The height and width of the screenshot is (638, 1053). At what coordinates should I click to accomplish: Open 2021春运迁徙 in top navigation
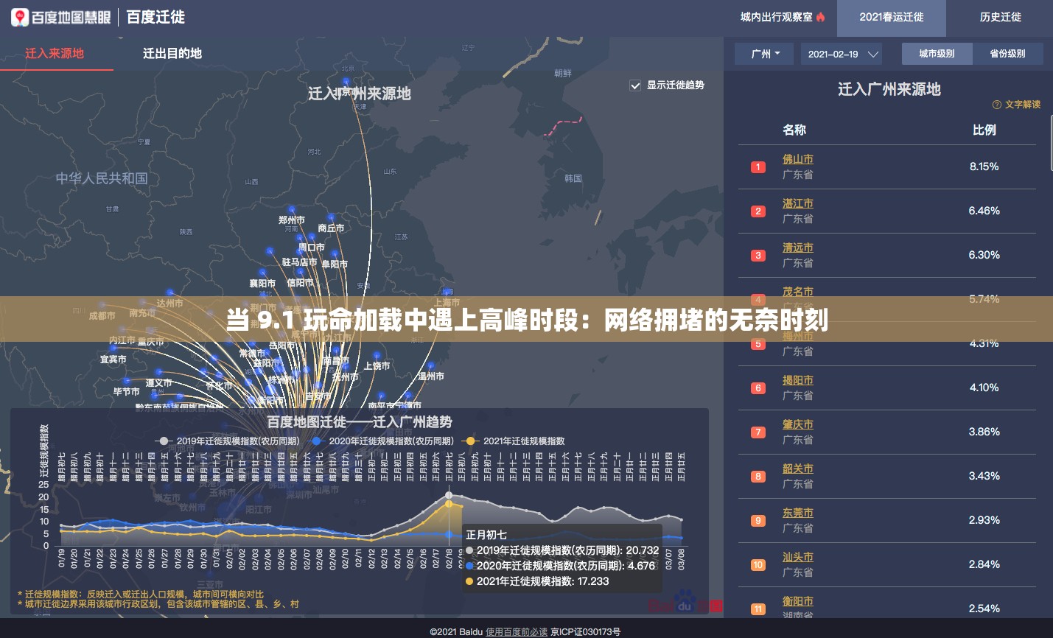click(891, 17)
